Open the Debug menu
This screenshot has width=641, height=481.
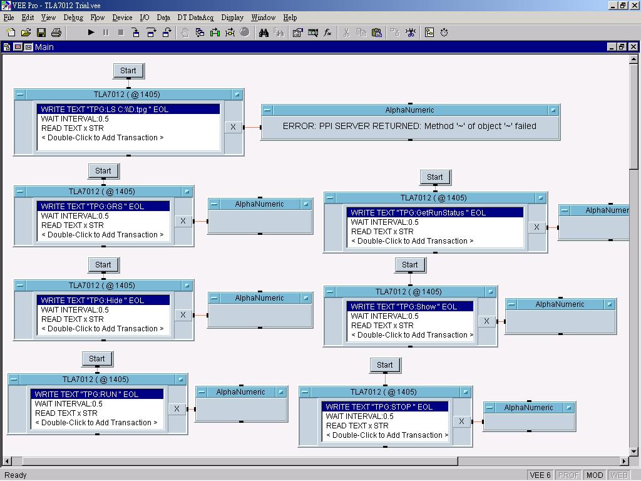(x=73, y=18)
